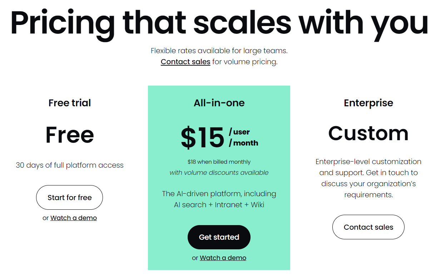The image size is (441, 280).
Task: Click the Pricing that scales with you headline
Action: [x=219, y=22]
